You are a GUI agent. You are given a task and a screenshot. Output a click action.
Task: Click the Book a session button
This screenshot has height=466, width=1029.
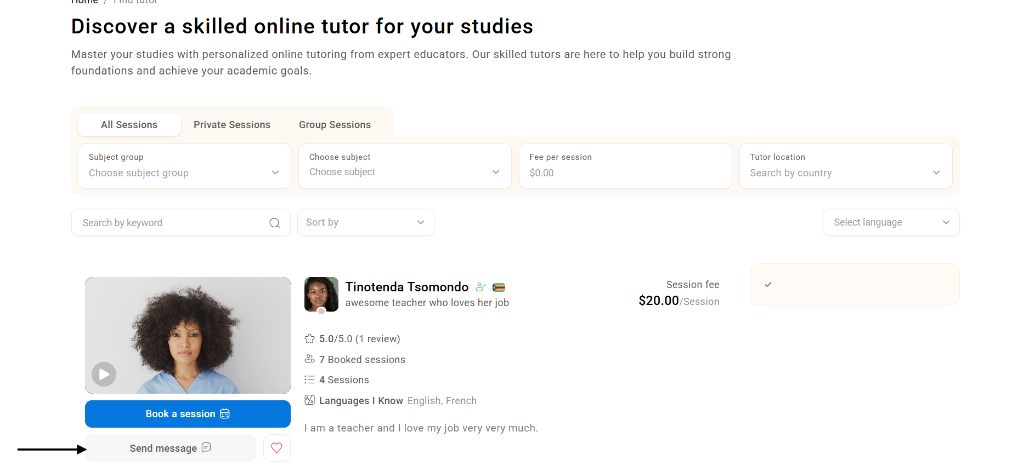tap(188, 414)
